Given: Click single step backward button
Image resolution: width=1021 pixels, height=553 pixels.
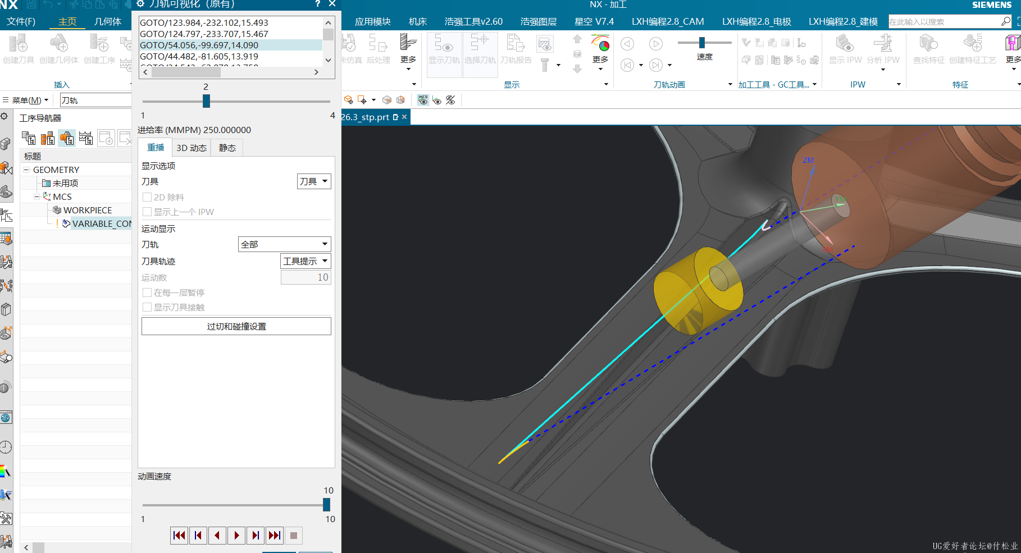Looking at the screenshot, I should click(x=217, y=536).
